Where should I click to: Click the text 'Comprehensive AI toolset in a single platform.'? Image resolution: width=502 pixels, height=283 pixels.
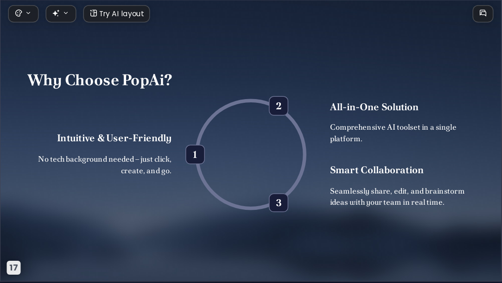[393, 133]
